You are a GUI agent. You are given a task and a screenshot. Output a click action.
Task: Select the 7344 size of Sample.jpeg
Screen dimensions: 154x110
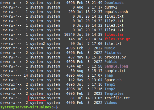(70, 66)
